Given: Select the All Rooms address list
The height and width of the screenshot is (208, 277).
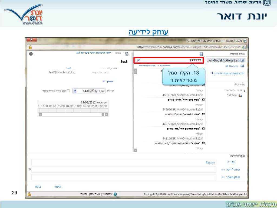Looking at the screenshot, I should point(232,66).
